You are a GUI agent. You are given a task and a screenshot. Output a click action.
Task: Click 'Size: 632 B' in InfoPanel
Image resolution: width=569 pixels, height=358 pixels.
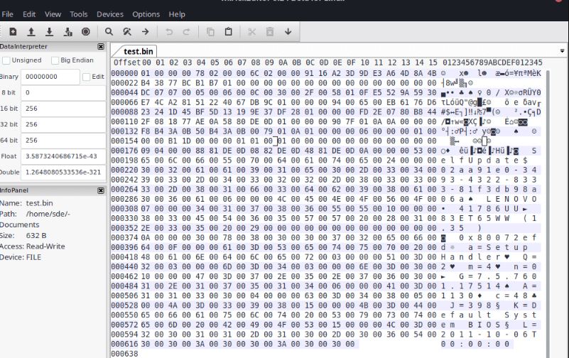(x=23, y=235)
